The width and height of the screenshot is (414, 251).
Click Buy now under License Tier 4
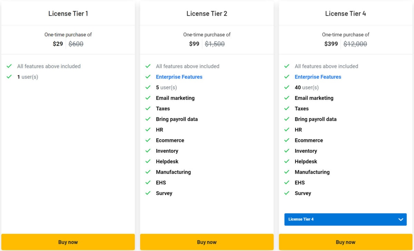point(345,242)
